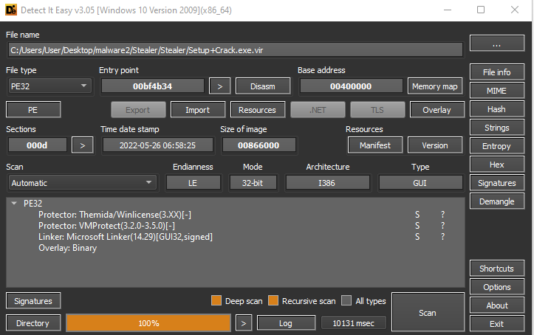Click the ? link on the Linker row
This screenshot has height=335, width=534.
[x=442, y=237]
